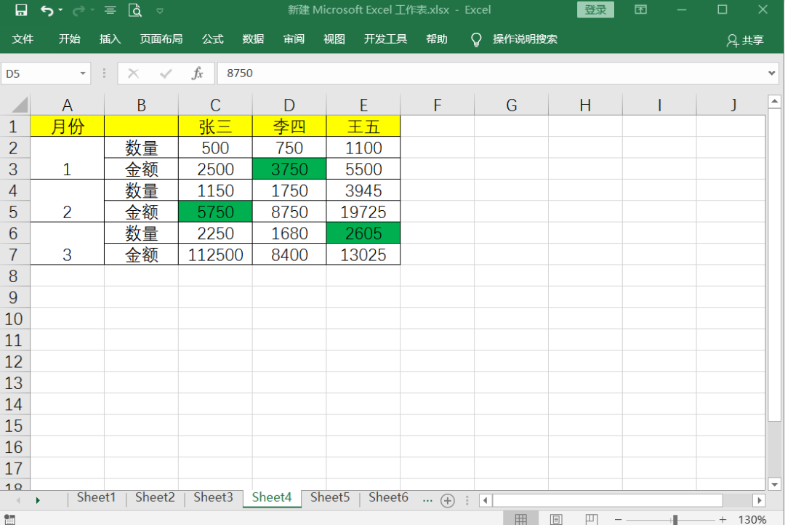This screenshot has width=785, height=525.
Task: Click the Redo arrow icon
Action: tap(78, 10)
